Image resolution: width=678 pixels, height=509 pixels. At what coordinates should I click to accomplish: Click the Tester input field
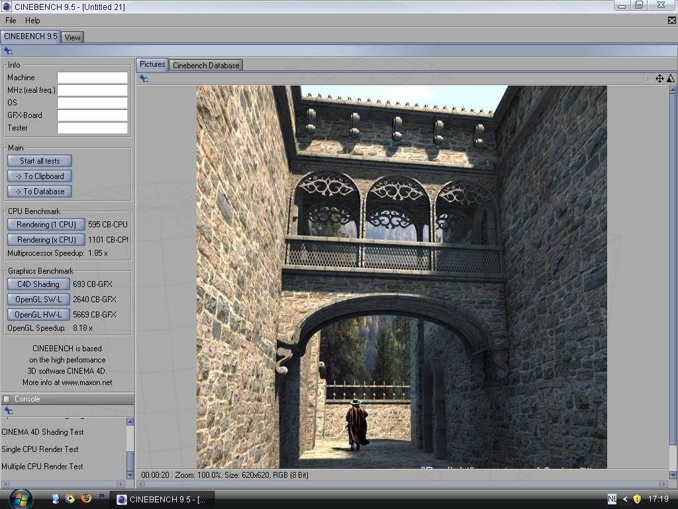(x=93, y=128)
